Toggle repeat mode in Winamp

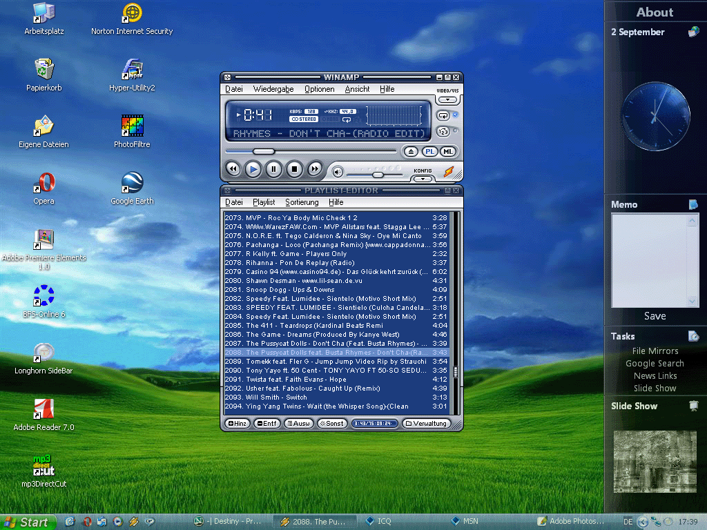tap(443, 116)
